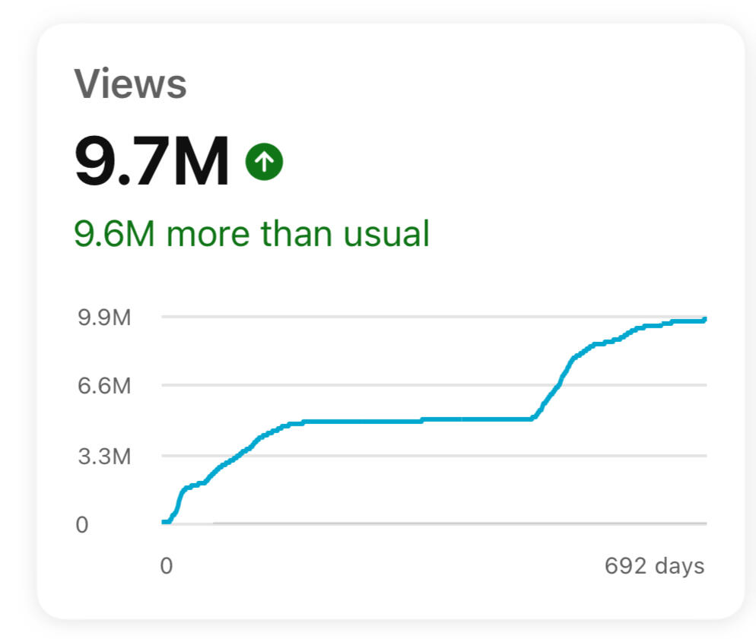Click the gradual first climb of the line
Image resolution: width=756 pixels, height=639 pixels.
click(236, 457)
